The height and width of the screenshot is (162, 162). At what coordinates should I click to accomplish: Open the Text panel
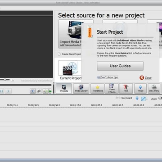(126, 89)
